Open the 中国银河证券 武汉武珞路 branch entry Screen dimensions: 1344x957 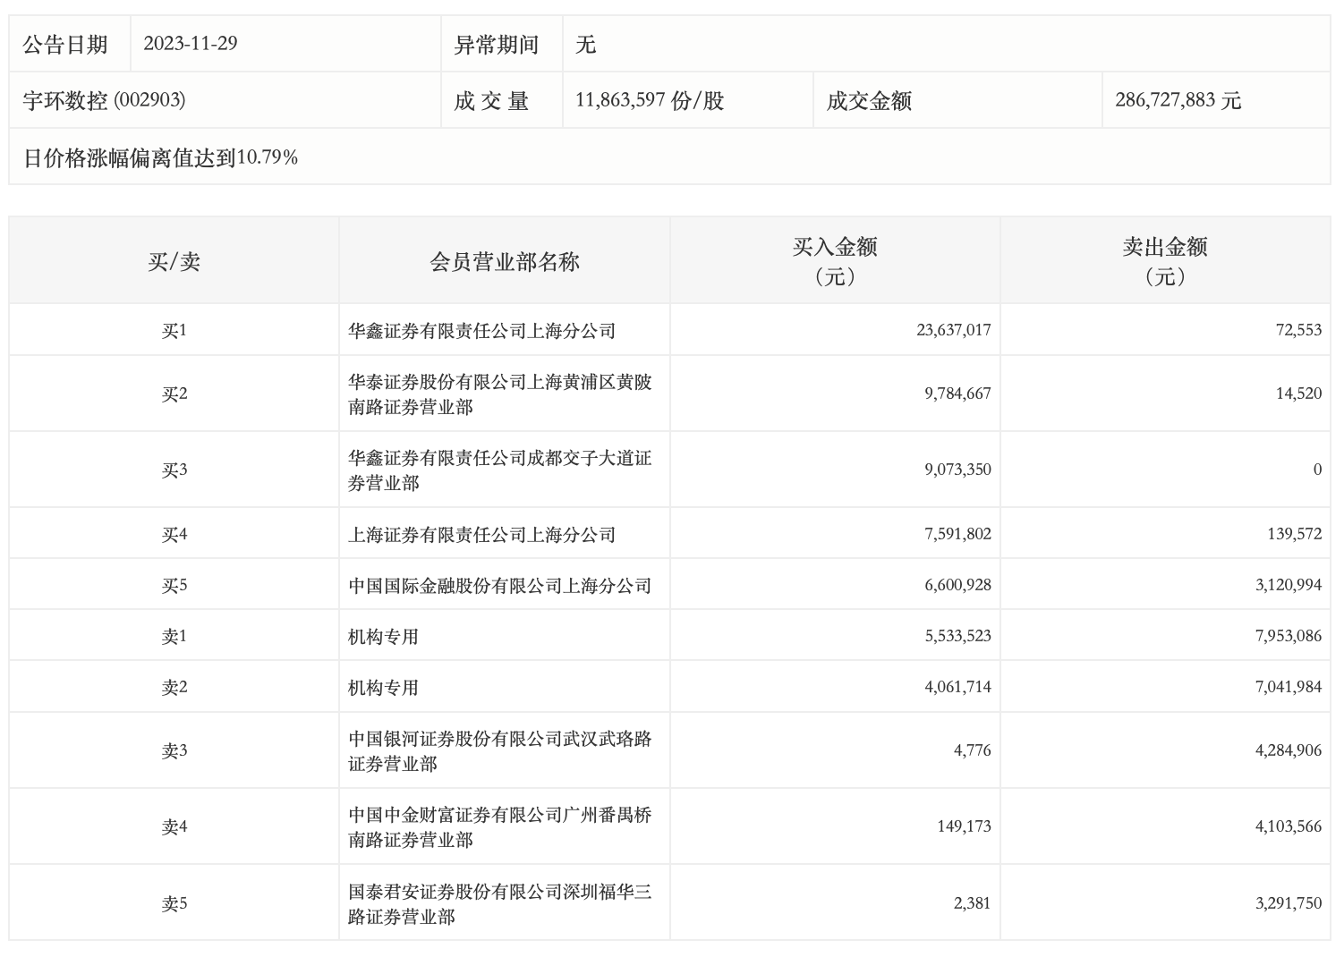500,751
